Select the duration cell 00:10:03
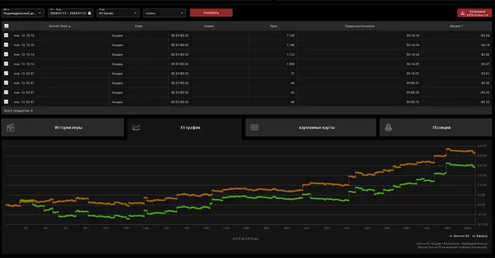Screen dimensions: 495x258 click(412, 74)
